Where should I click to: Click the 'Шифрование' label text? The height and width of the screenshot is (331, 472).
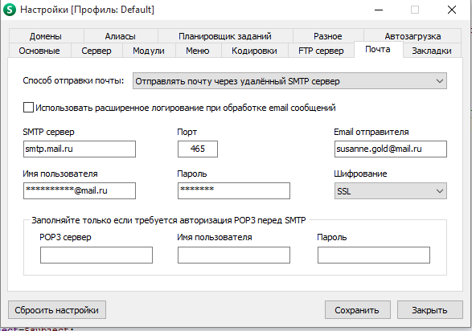(360, 174)
